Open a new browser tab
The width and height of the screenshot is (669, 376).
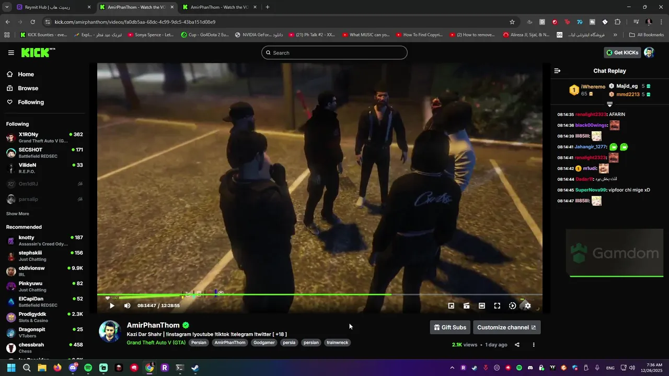[x=268, y=7]
